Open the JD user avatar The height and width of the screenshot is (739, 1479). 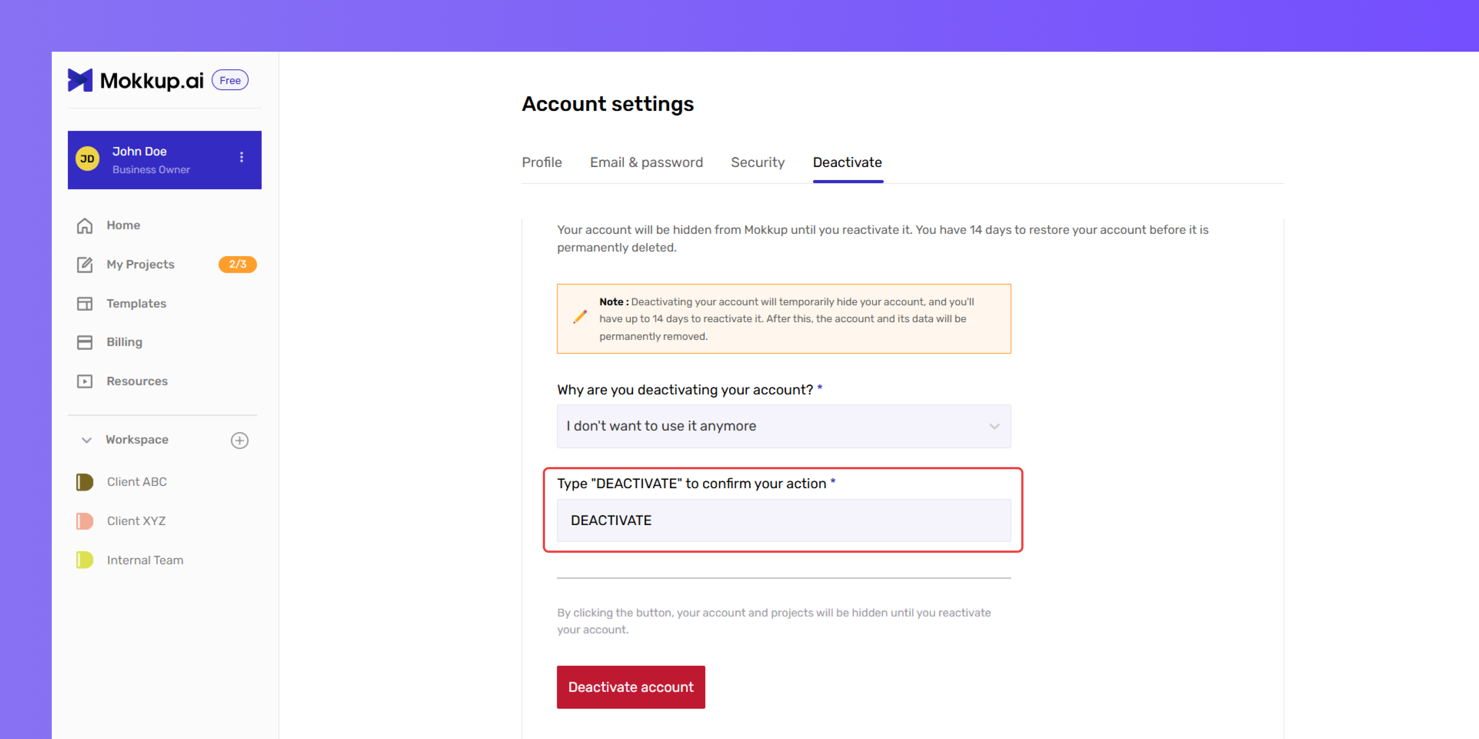[x=87, y=159]
